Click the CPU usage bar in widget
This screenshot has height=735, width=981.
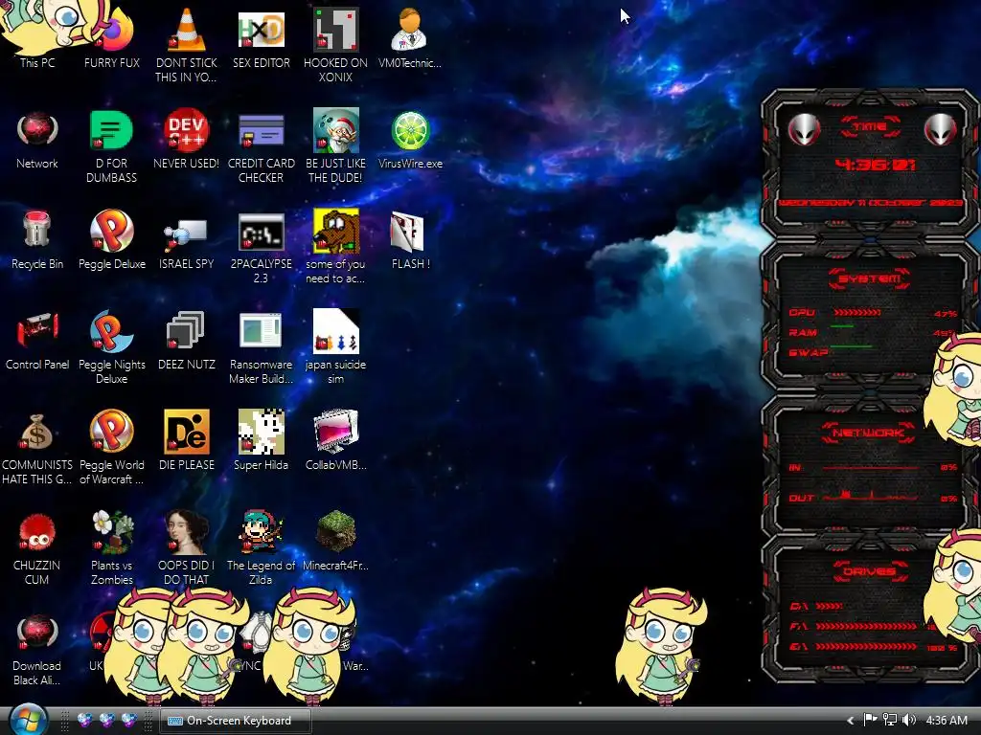tap(857, 313)
